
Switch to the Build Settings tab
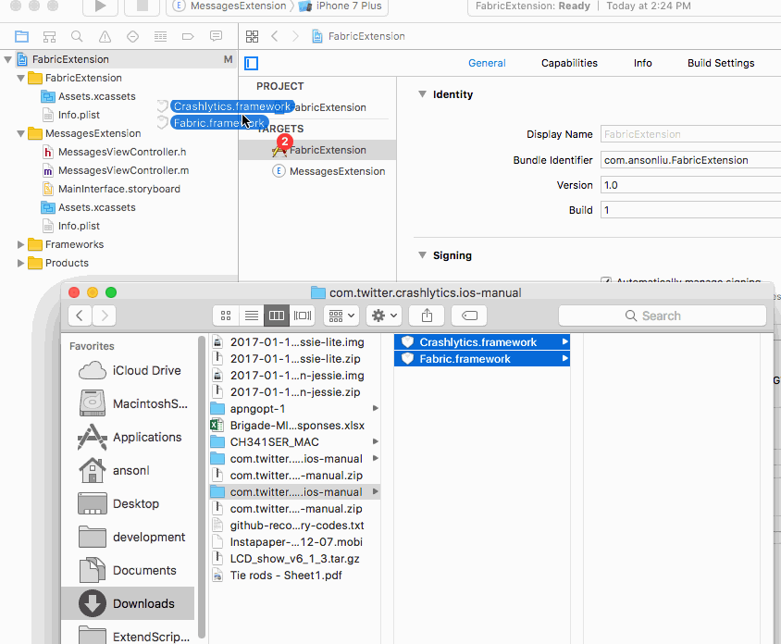coord(721,63)
